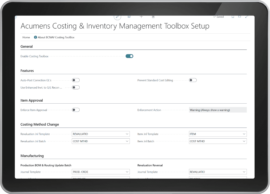Toggle Auto-Post Correction GL's
The height and width of the screenshot is (194, 270).
(x=76, y=80)
